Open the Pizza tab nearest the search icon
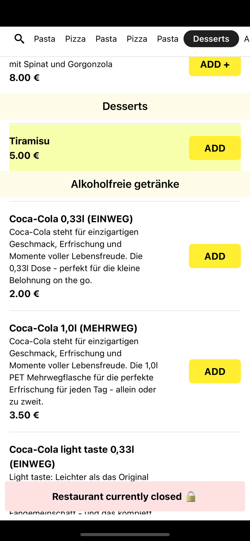 75,39
